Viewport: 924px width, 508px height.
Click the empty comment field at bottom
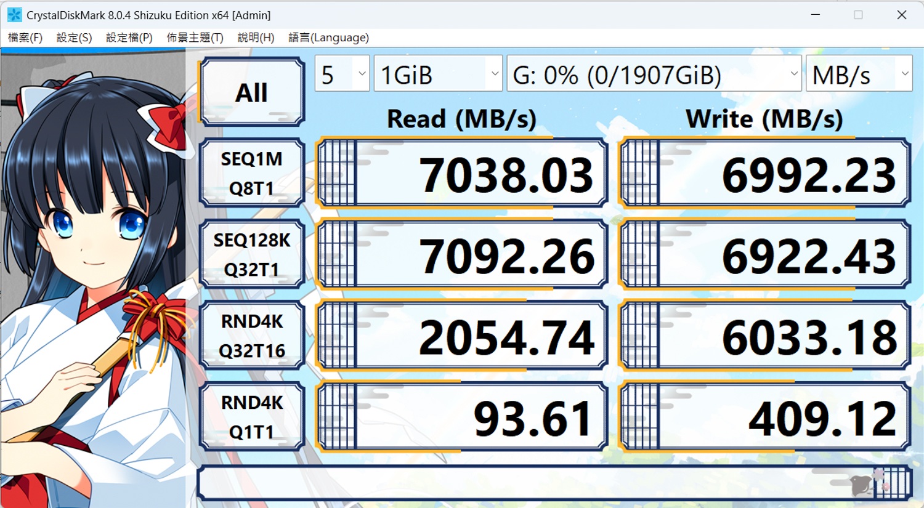(x=554, y=483)
